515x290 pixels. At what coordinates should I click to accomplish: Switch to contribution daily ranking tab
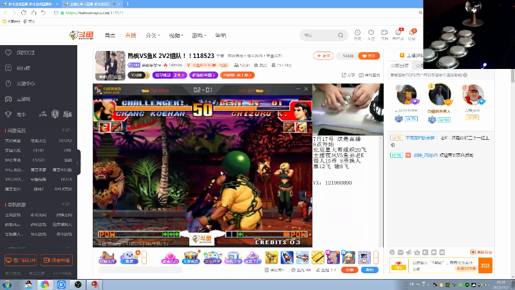click(400, 66)
